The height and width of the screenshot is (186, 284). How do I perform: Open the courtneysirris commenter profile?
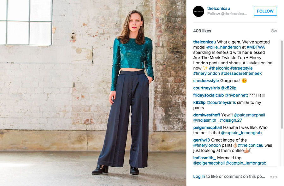pyautogui.click(x=206, y=88)
